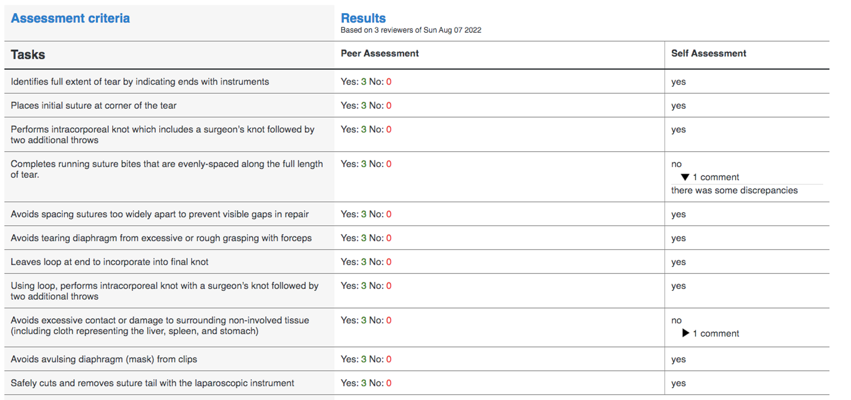Click the Results heading
Screen dimensions: 851x400
click(x=363, y=18)
